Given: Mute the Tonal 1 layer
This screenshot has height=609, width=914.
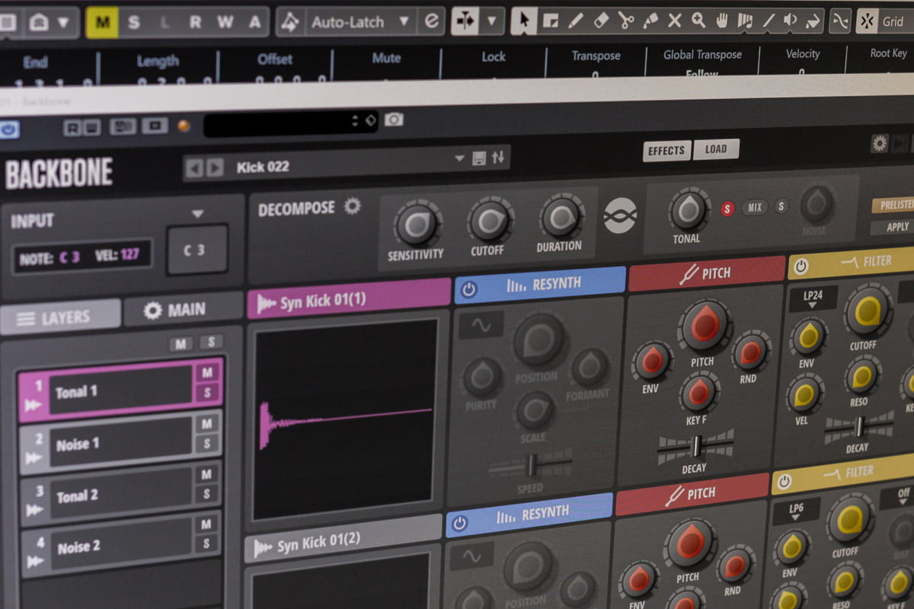Looking at the screenshot, I should (x=207, y=372).
